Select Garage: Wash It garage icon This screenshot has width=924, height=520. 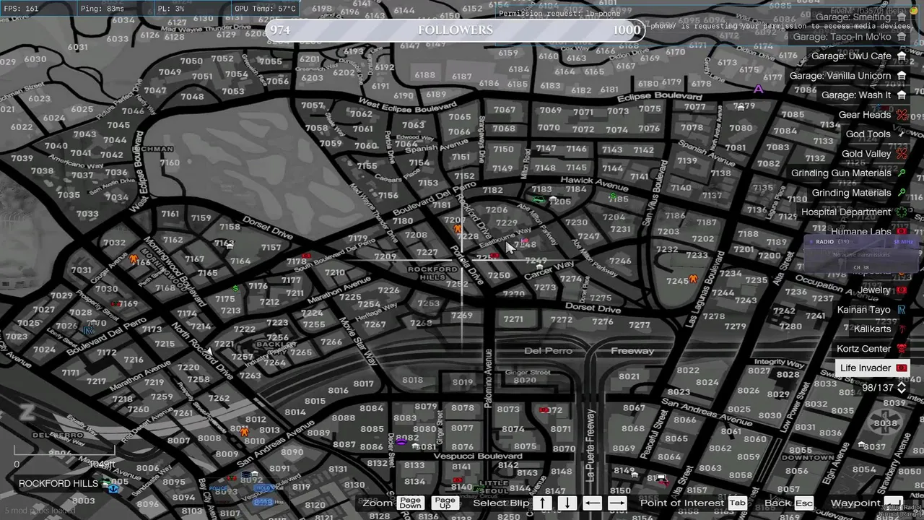click(x=902, y=95)
